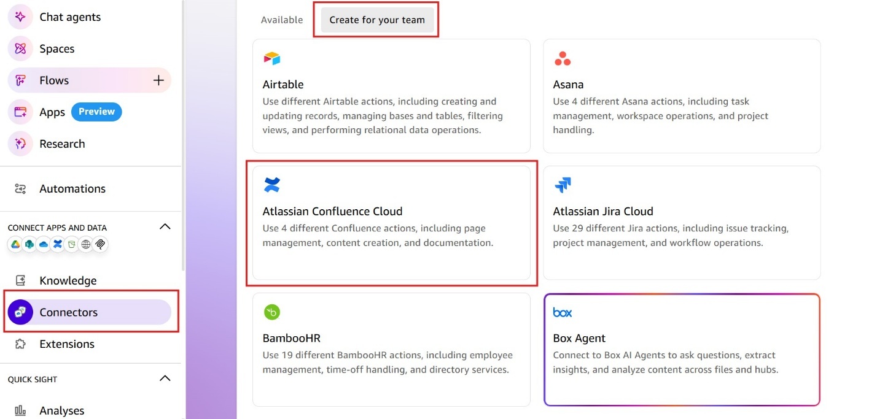
Task: Click 'Use 29 different Jira actions' description
Action: coord(671,236)
